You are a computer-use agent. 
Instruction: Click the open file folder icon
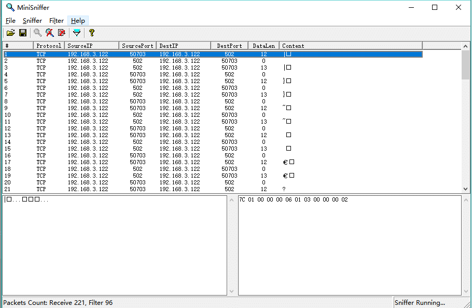click(10, 33)
